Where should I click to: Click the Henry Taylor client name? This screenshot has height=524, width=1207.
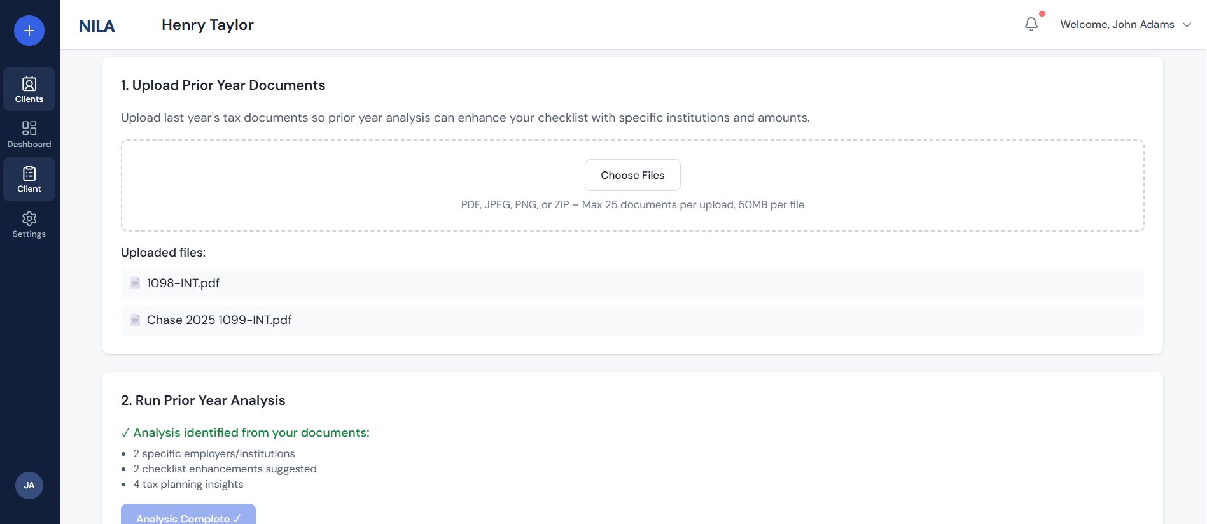coord(207,25)
